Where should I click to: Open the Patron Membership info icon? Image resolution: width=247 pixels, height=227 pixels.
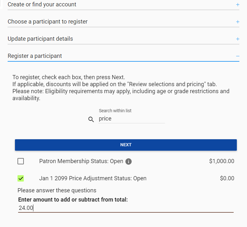(x=128, y=162)
